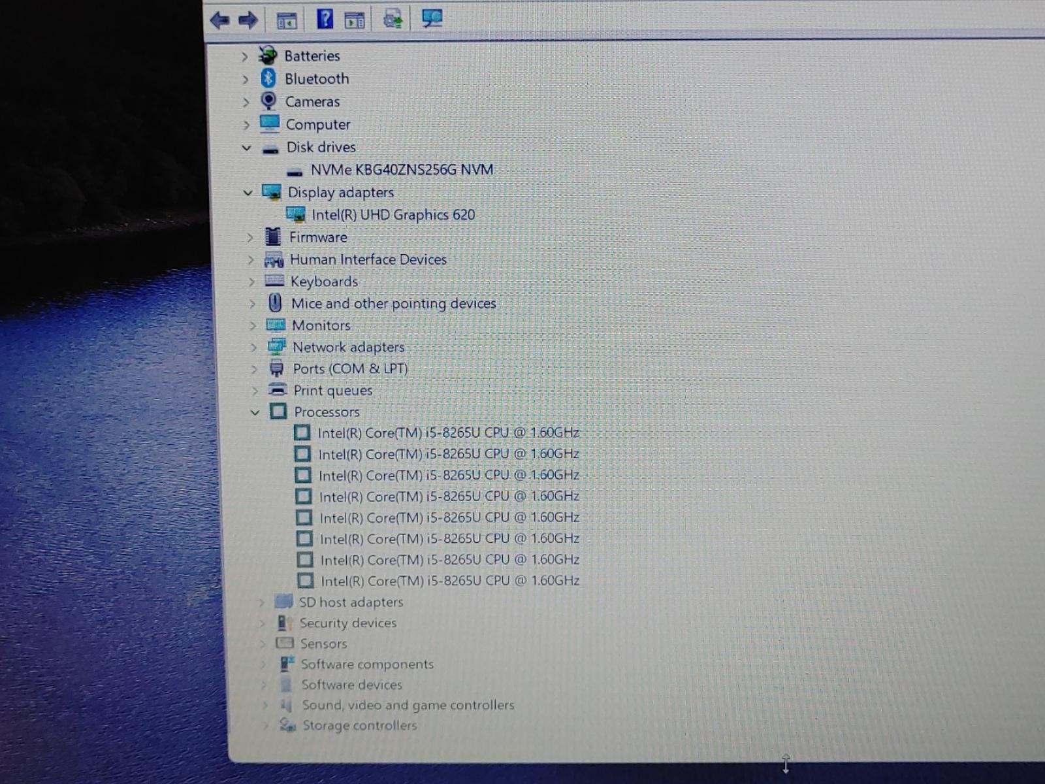Select the last i5-8265U processor entry
The image size is (1045, 784).
(450, 580)
